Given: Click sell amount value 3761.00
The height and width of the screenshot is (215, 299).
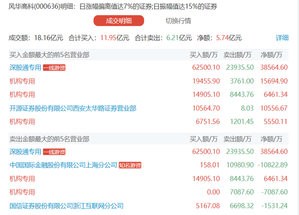Looking at the screenshot, I should tap(241, 81).
